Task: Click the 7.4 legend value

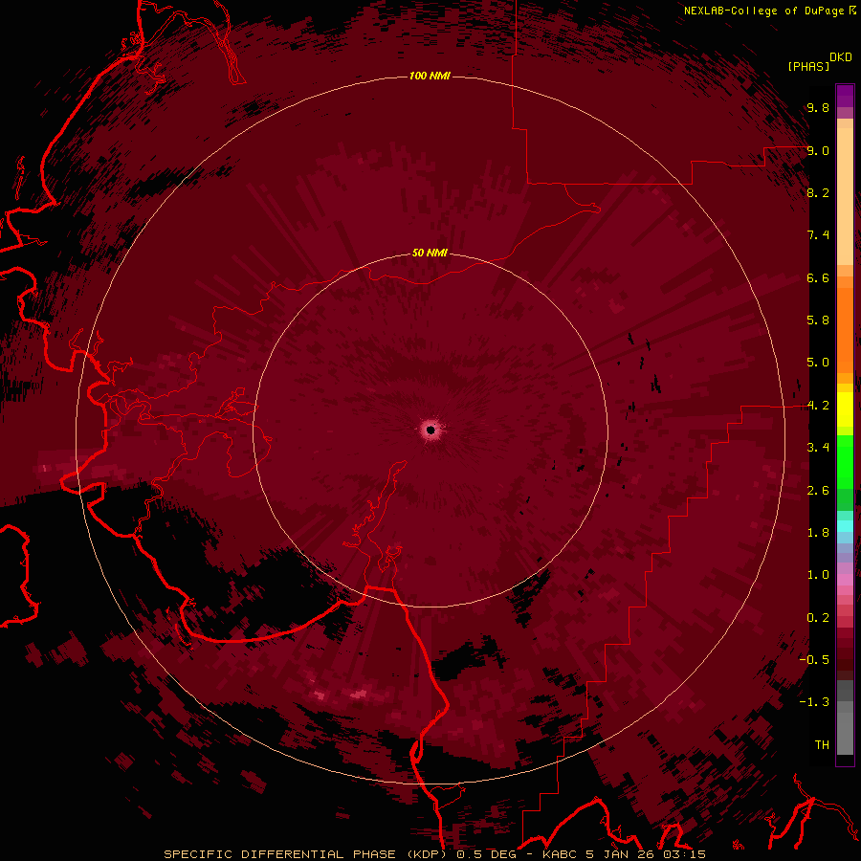Action: point(818,235)
